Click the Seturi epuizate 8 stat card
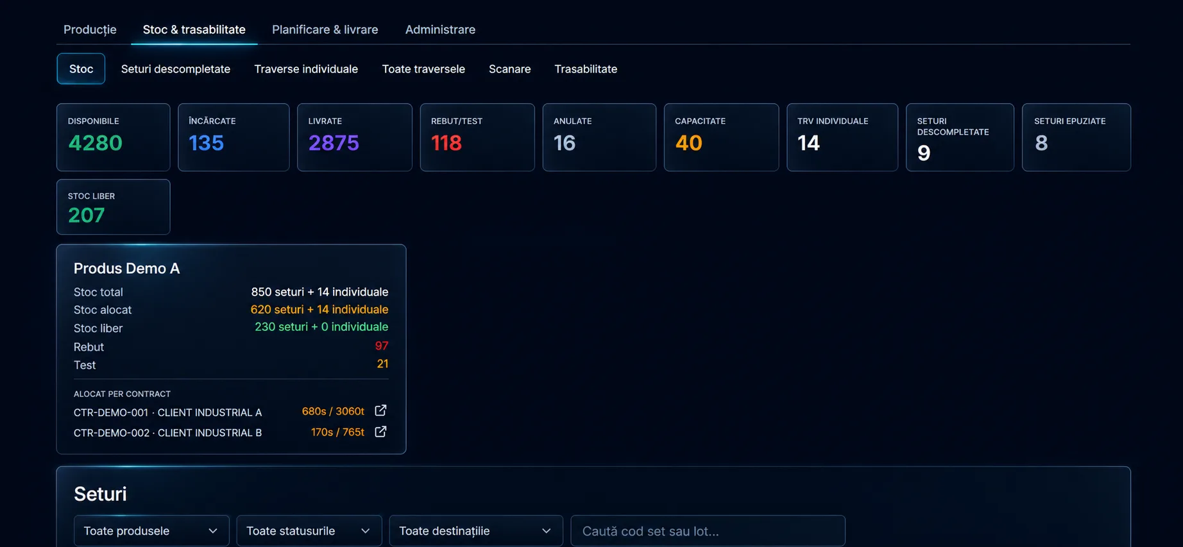This screenshot has height=547, width=1183. pos(1077,137)
